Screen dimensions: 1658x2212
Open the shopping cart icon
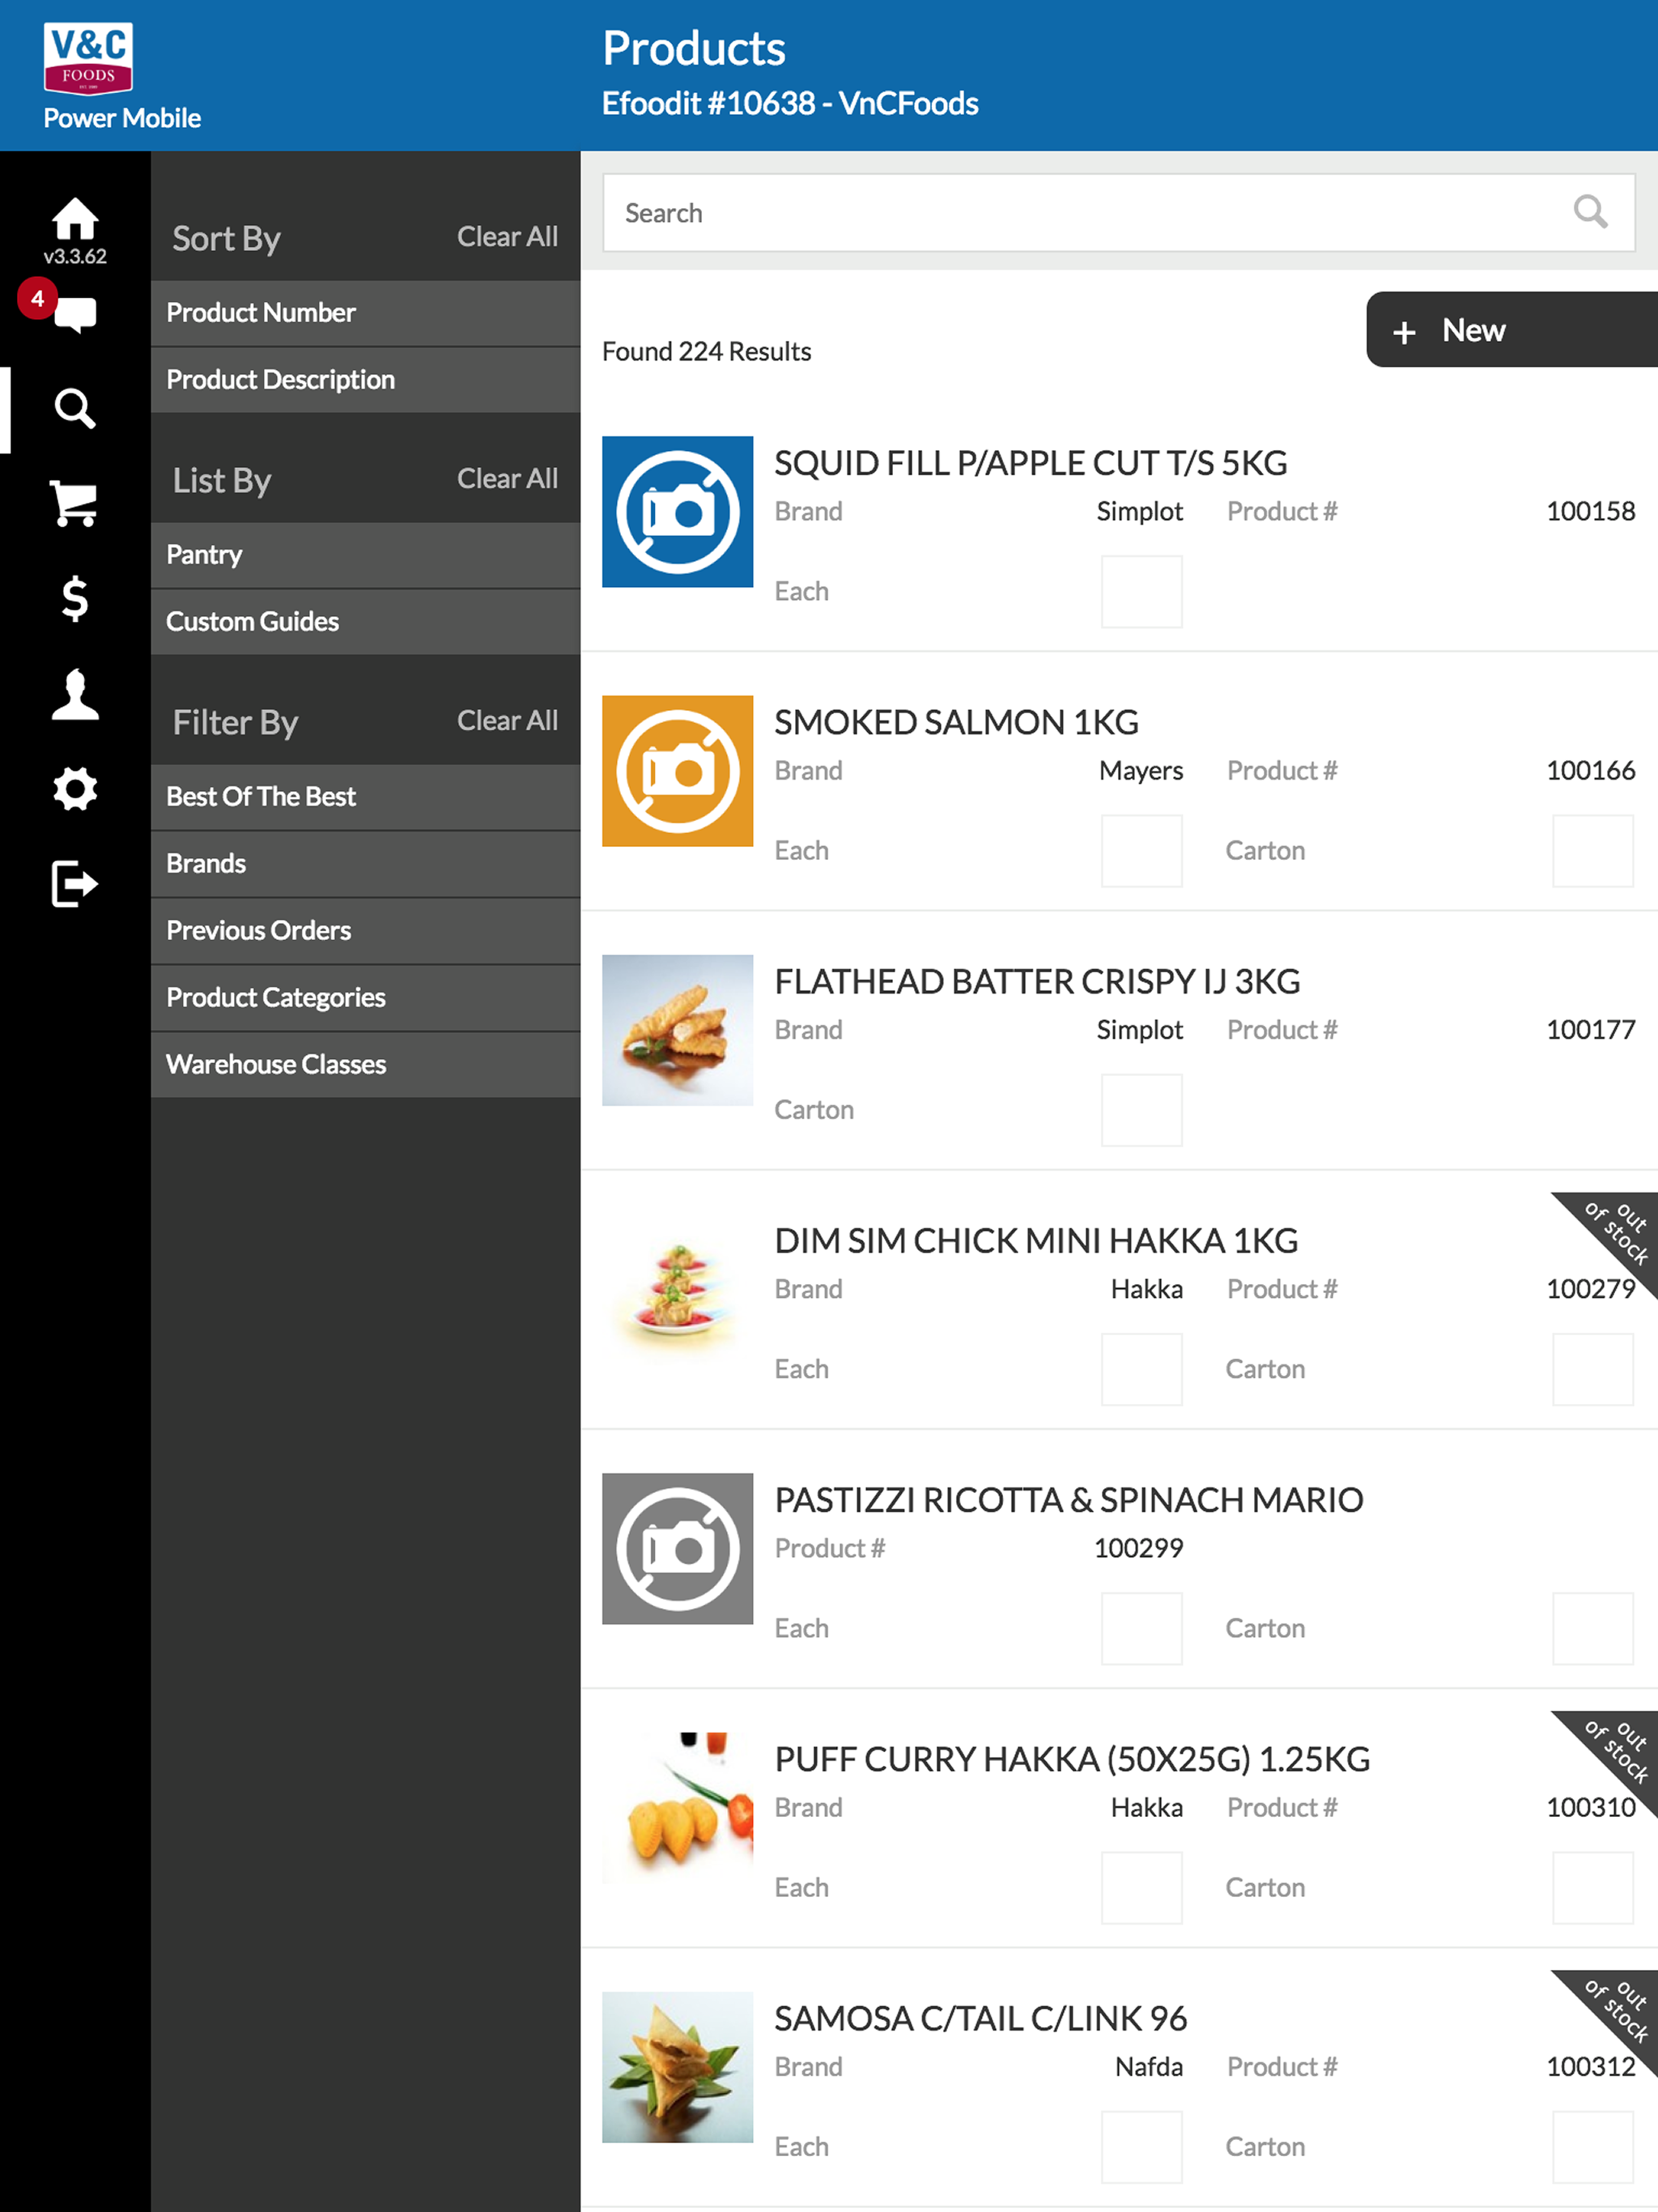[75, 503]
